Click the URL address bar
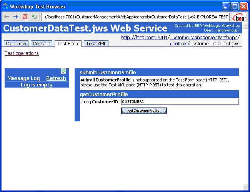250x192 pixels. [x=135, y=17]
